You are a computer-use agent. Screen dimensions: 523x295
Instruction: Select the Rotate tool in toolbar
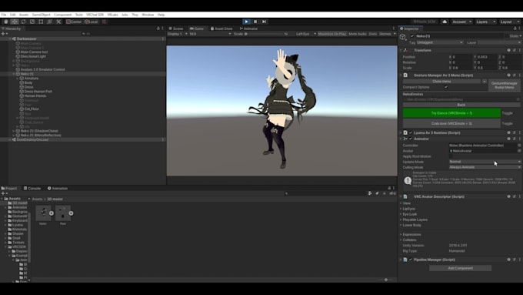23,22
